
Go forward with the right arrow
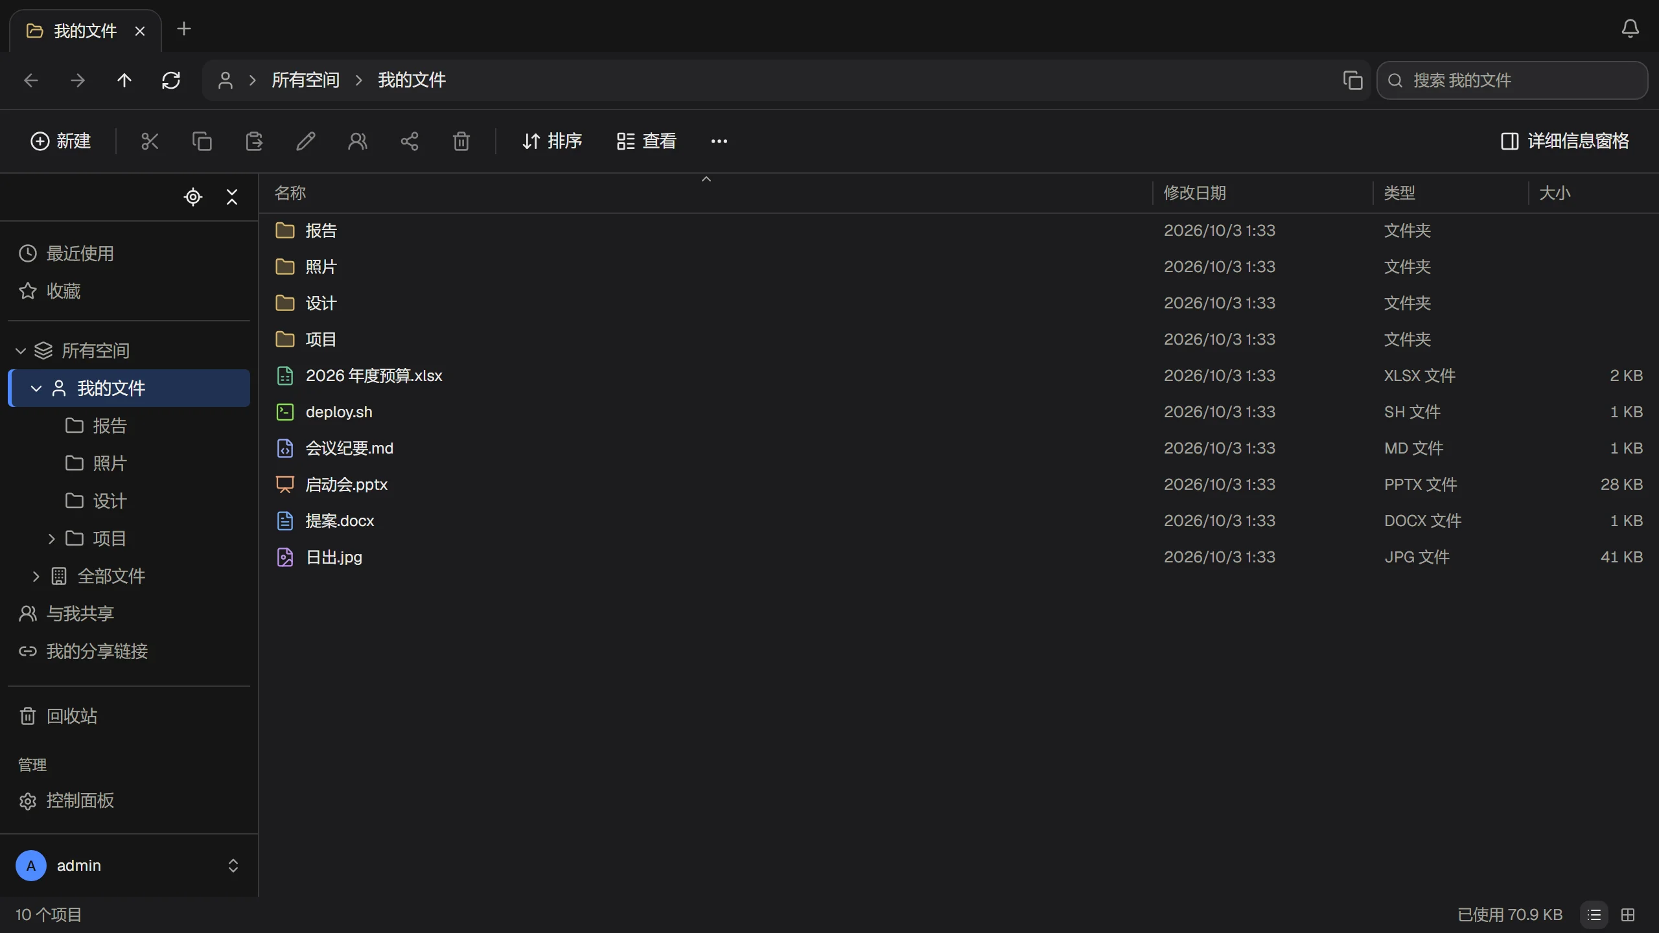click(78, 80)
